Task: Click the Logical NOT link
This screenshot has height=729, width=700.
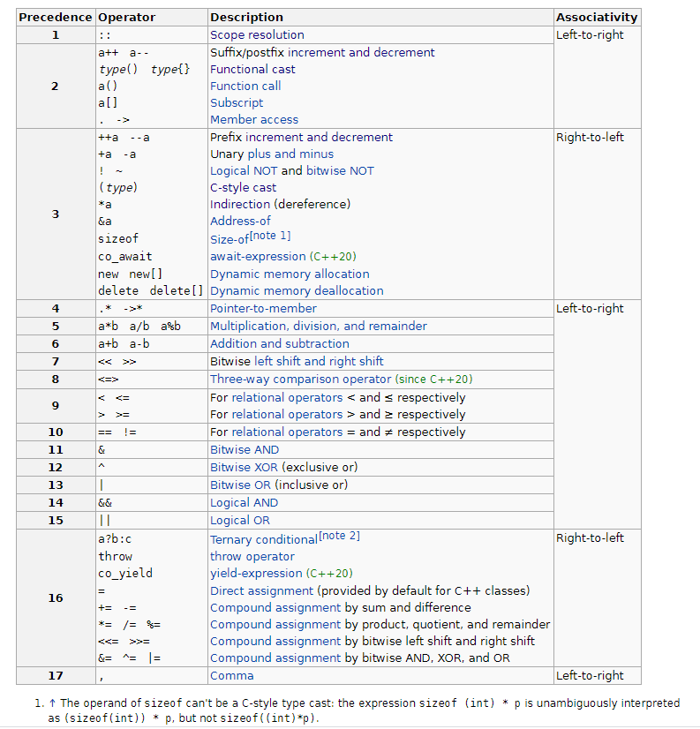Action: tap(243, 171)
